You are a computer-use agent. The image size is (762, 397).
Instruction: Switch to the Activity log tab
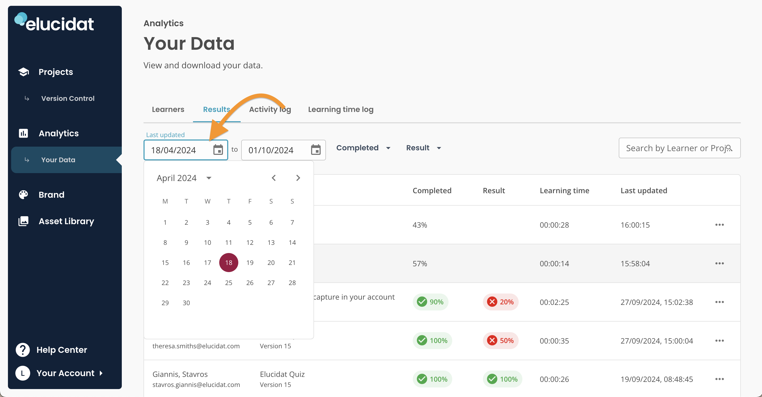pyautogui.click(x=270, y=109)
